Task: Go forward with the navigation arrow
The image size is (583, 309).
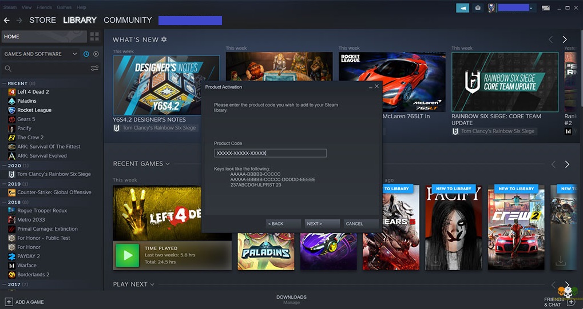Action: [x=19, y=21]
